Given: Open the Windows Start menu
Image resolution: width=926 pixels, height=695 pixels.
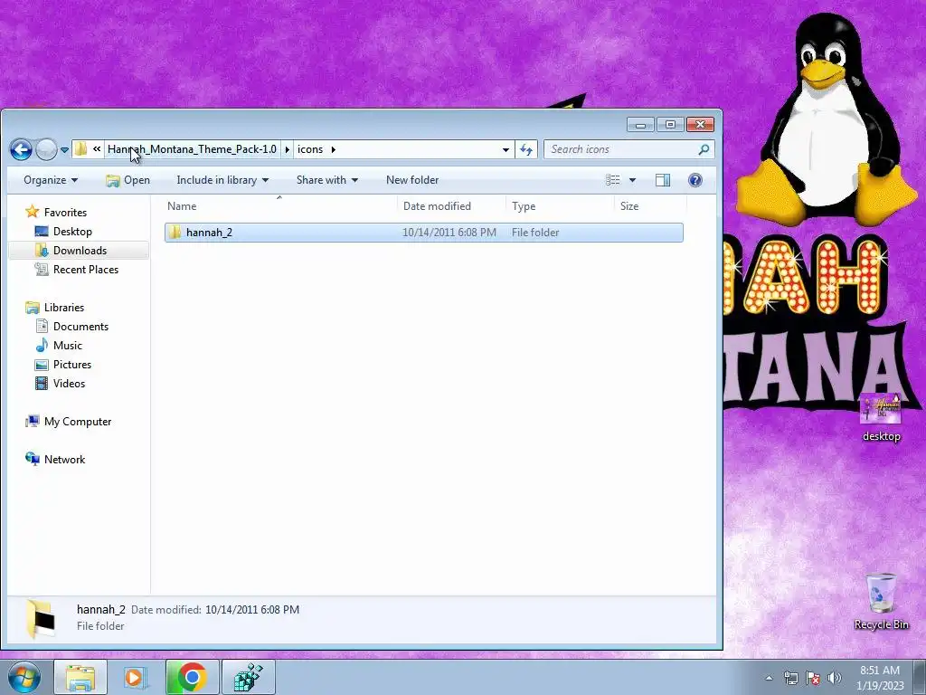Looking at the screenshot, I should 24,677.
